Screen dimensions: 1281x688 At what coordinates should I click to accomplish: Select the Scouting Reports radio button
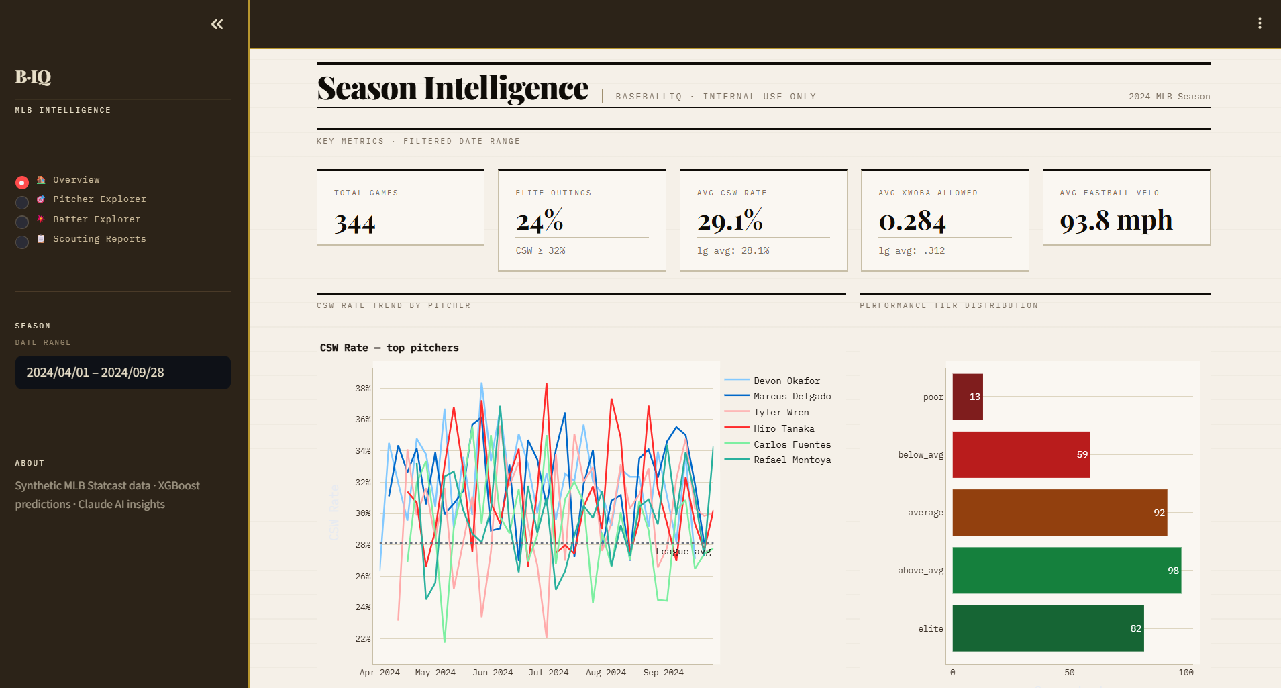point(22,242)
